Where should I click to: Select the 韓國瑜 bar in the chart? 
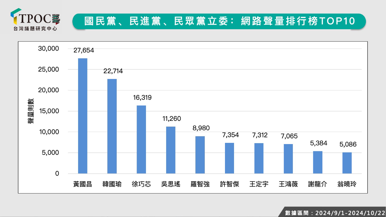(x=112, y=126)
